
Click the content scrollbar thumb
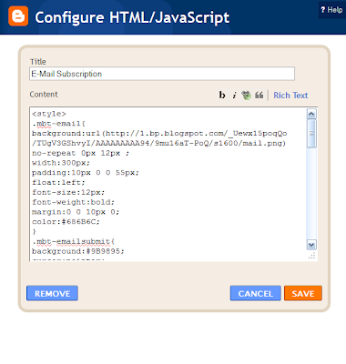(x=311, y=134)
